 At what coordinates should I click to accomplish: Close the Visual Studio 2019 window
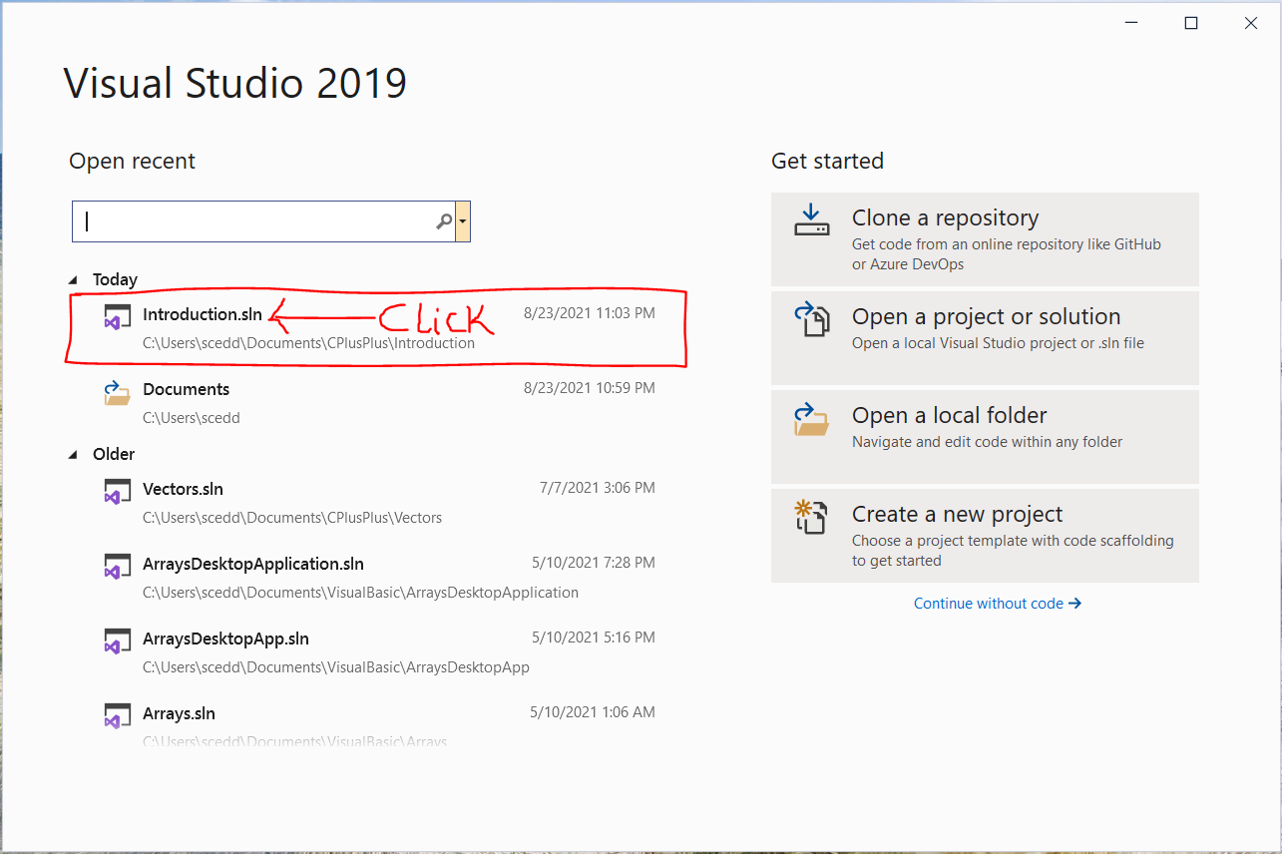coord(1250,24)
